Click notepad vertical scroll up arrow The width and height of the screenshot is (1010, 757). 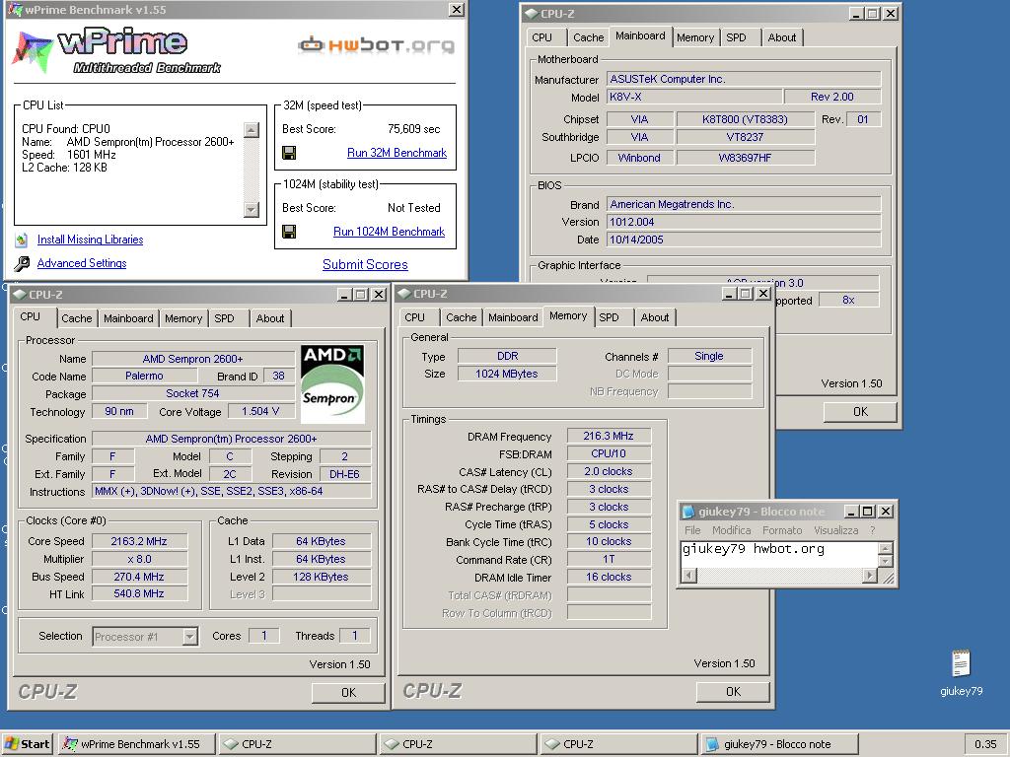pyautogui.click(x=886, y=548)
